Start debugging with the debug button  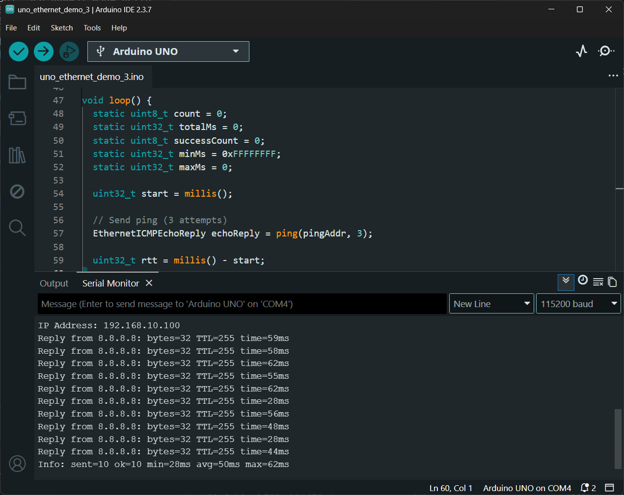pyautogui.click(x=69, y=52)
